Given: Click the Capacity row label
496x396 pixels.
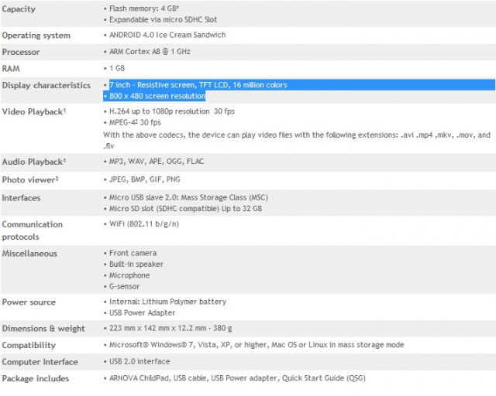Looking at the screenshot, I should point(19,8).
